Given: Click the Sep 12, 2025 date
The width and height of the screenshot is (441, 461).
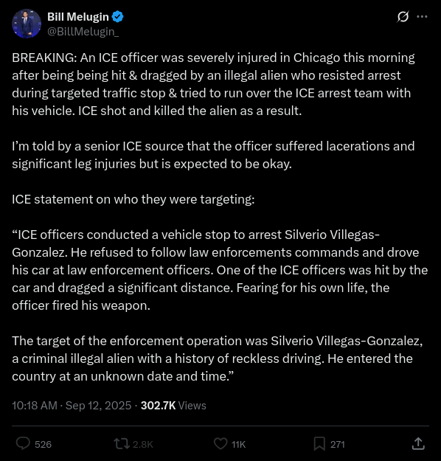Looking at the screenshot, I should point(98,406).
